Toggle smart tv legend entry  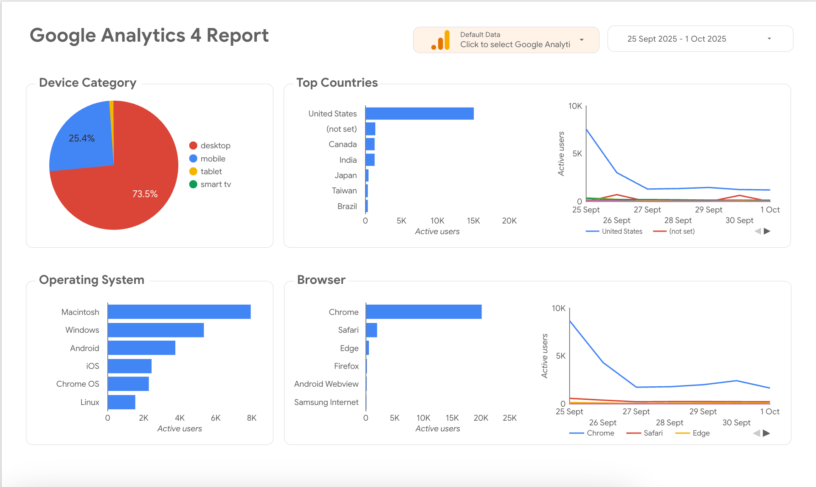[x=215, y=184]
